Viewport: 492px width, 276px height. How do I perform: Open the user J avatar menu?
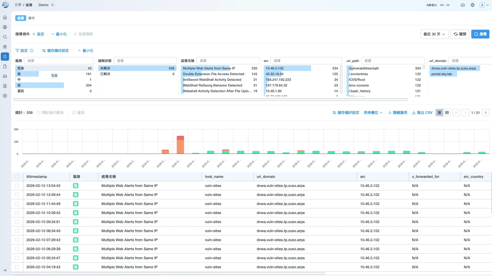tap(484, 5)
